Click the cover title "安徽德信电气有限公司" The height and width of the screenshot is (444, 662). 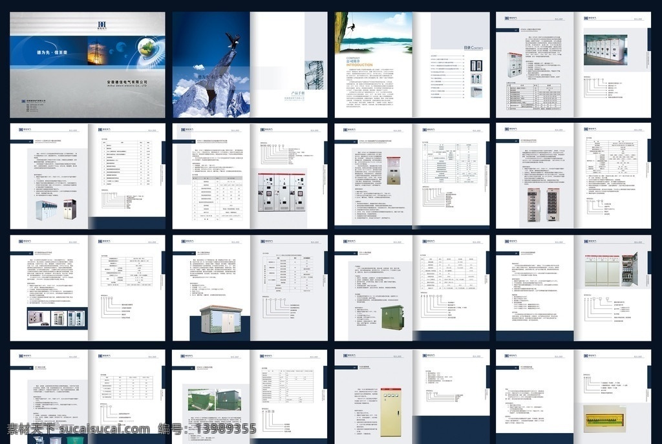click(127, 82)
